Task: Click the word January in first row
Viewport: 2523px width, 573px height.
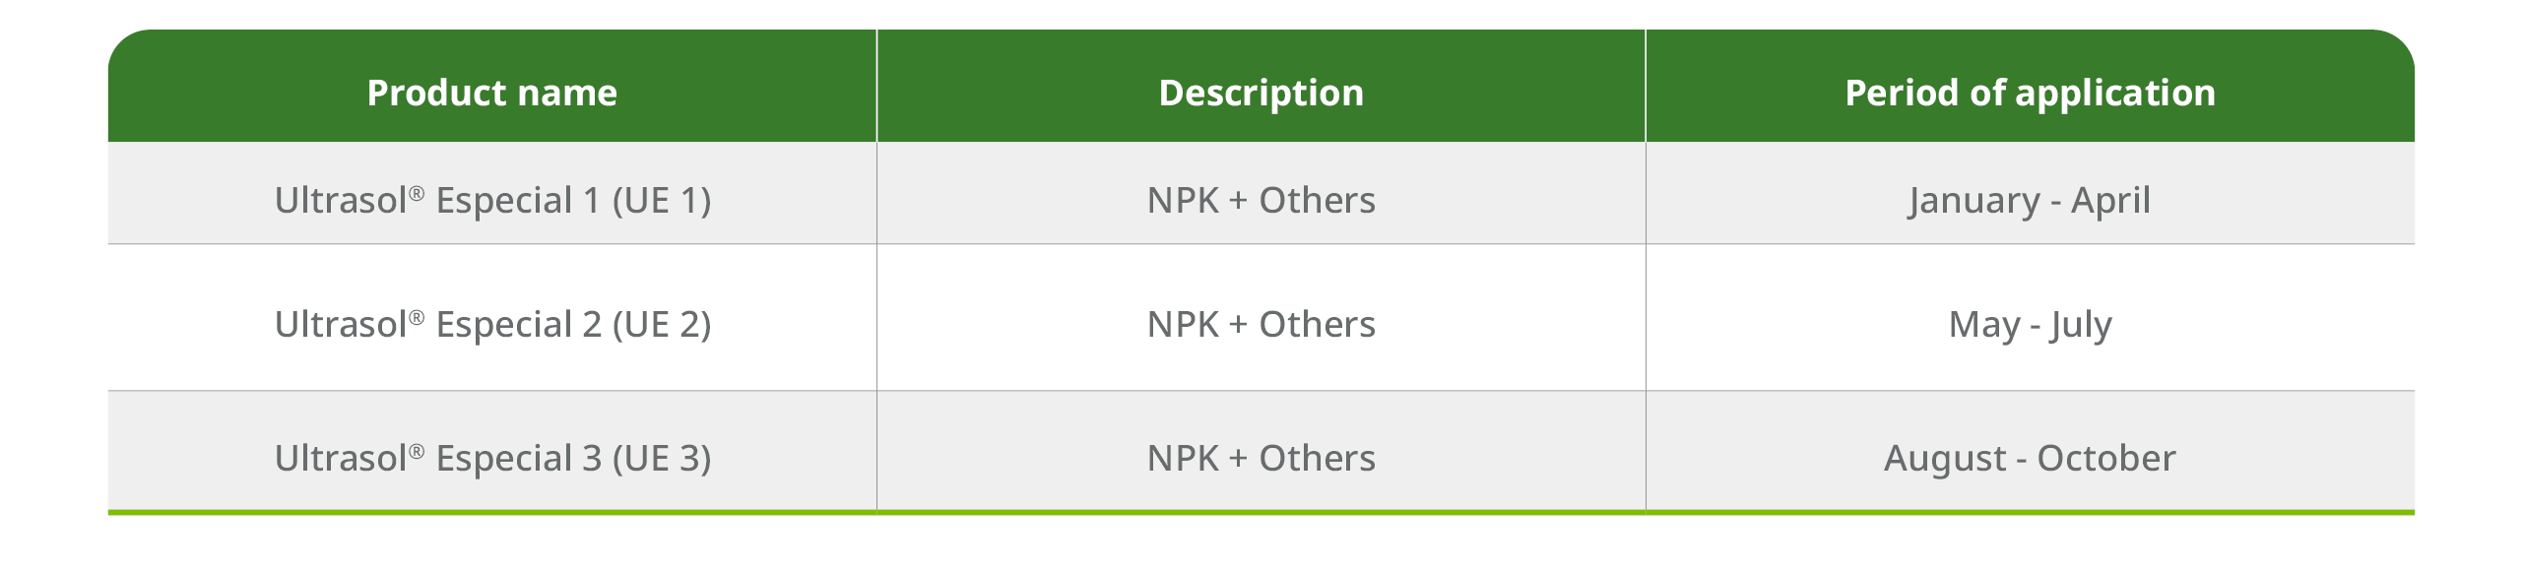Action: click(1973, 202)
